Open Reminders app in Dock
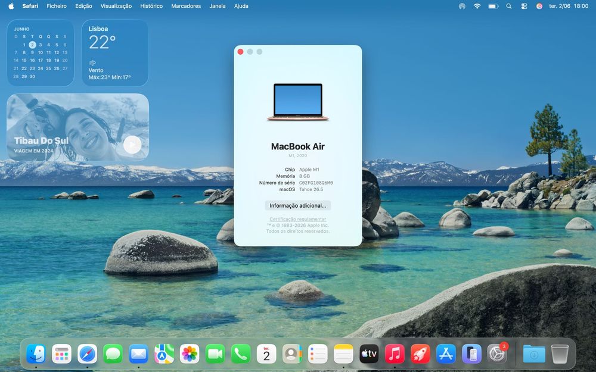Viewport: 596px width, 372px height. [318, 354]
